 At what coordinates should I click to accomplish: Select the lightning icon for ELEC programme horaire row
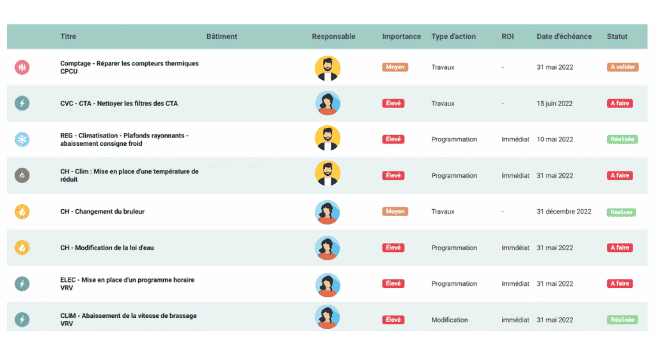tap(22, 283)
